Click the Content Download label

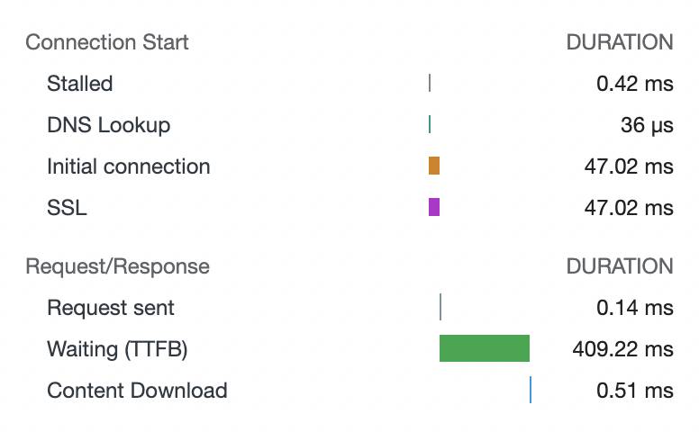(137, 391)
